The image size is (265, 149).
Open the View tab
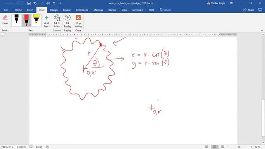[124, 10]
